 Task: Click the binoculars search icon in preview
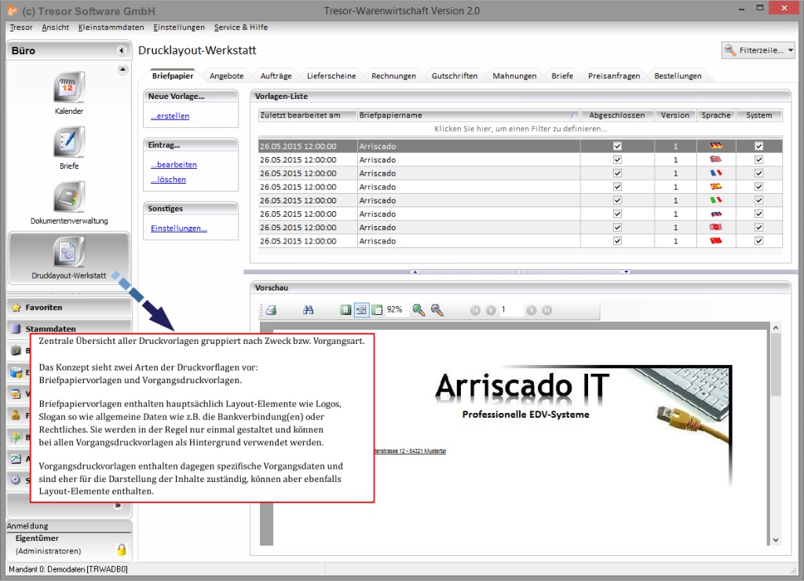point(309,310)
